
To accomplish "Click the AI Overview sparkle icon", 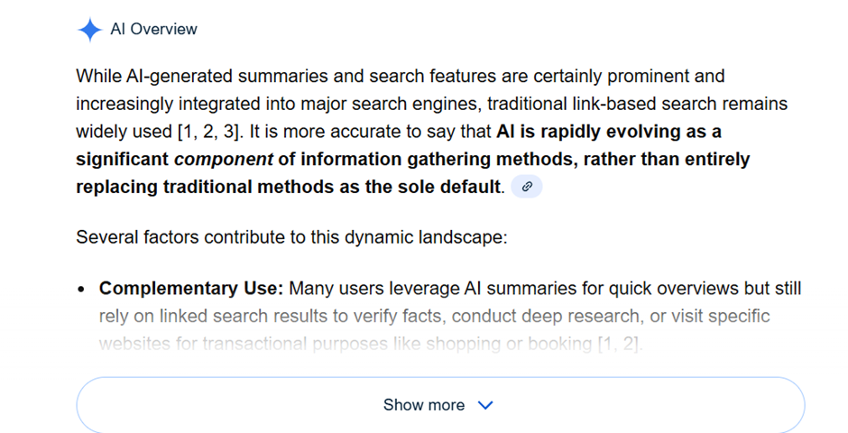I will (89, 30).
